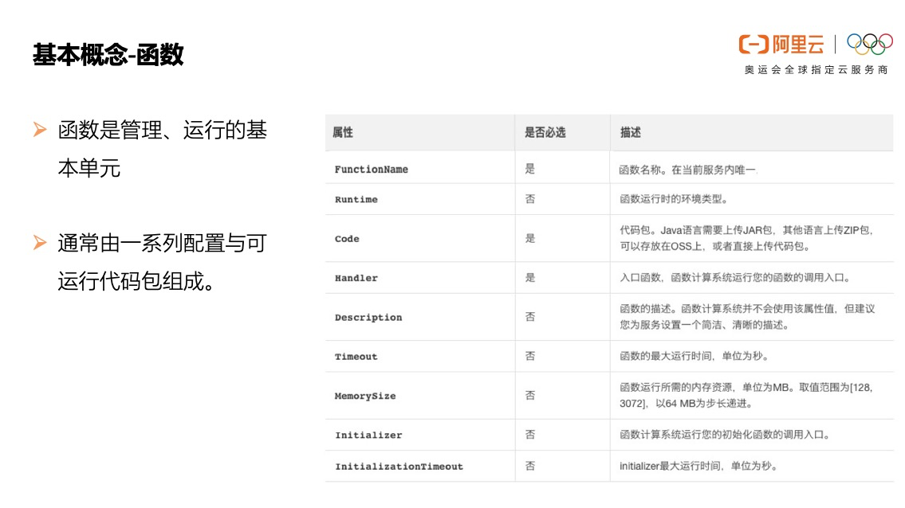Click the Olympic rings icon
Viewport: 905px width, 508px height.
tap(869, 44)
